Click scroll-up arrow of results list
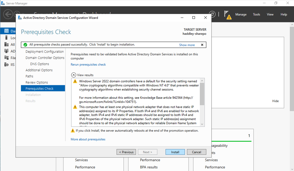 [x=202, y=81]
